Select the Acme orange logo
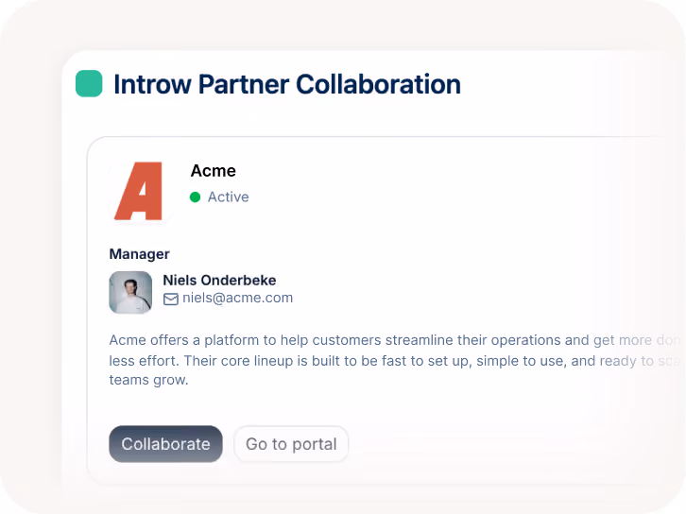The height and width of the screenshot is (514, 686). [139, 191]
